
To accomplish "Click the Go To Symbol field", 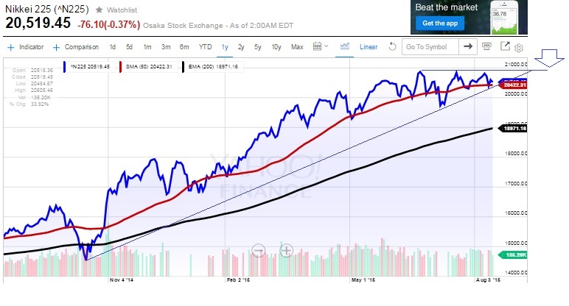I will (x=429, y=46).
